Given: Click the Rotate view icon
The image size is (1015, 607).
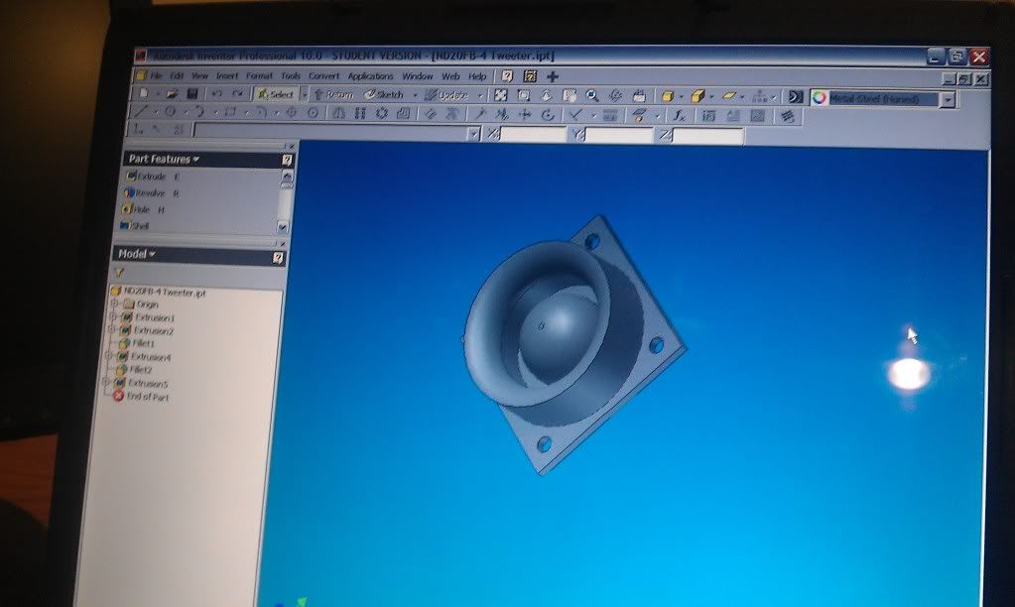Looking at the screenshot, I should click(x=615, y=96).
